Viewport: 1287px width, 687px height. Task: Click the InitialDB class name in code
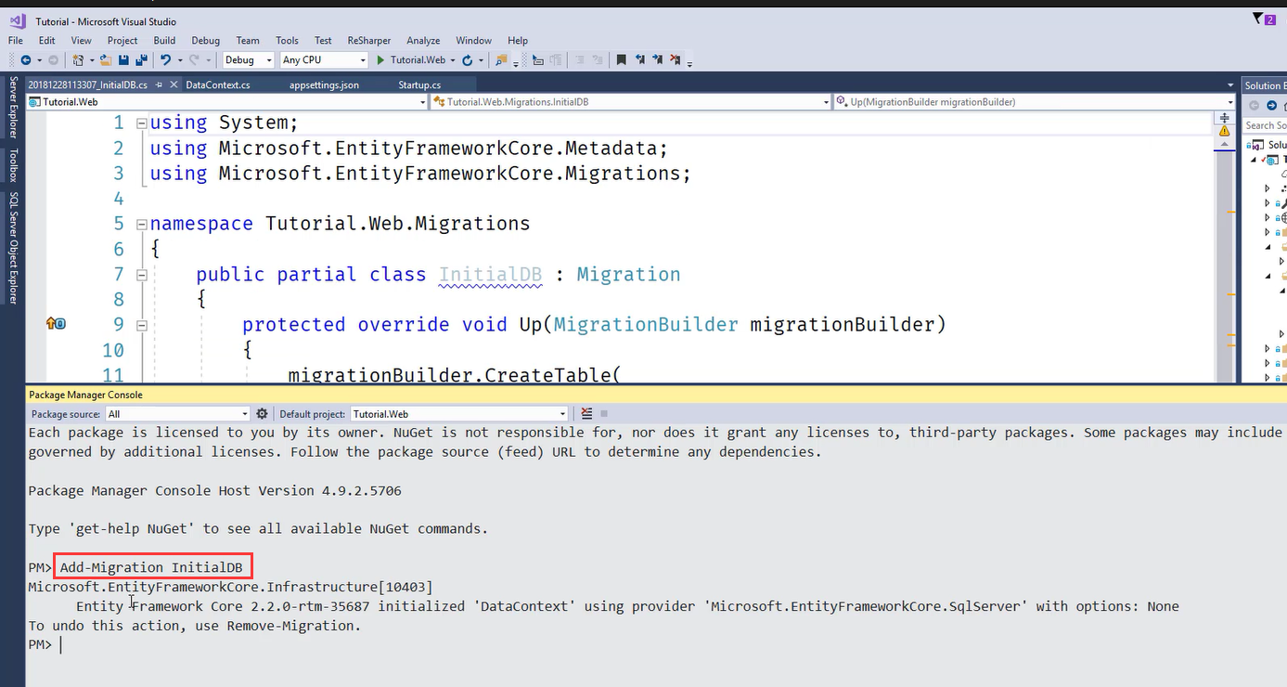pyautogui.click(x=491, y=275)
